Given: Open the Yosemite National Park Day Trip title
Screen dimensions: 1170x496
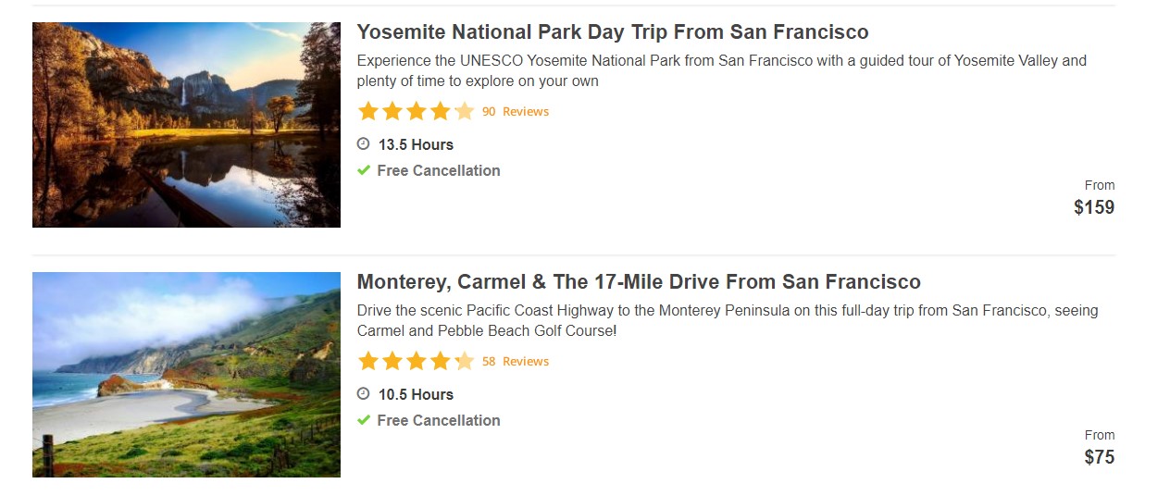Looking at the screenshot, I should point(612,32).
